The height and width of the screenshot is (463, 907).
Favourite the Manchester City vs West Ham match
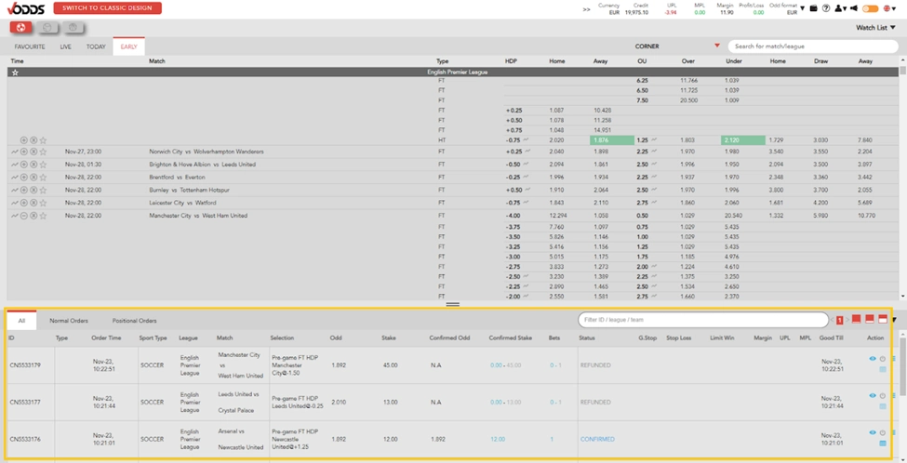pos(43,216)
